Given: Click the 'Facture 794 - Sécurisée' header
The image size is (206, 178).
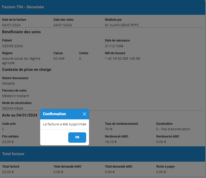Looking at the screenshot, I should point(23,7).
